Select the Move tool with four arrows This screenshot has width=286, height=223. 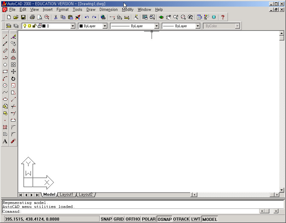point(13,72)
